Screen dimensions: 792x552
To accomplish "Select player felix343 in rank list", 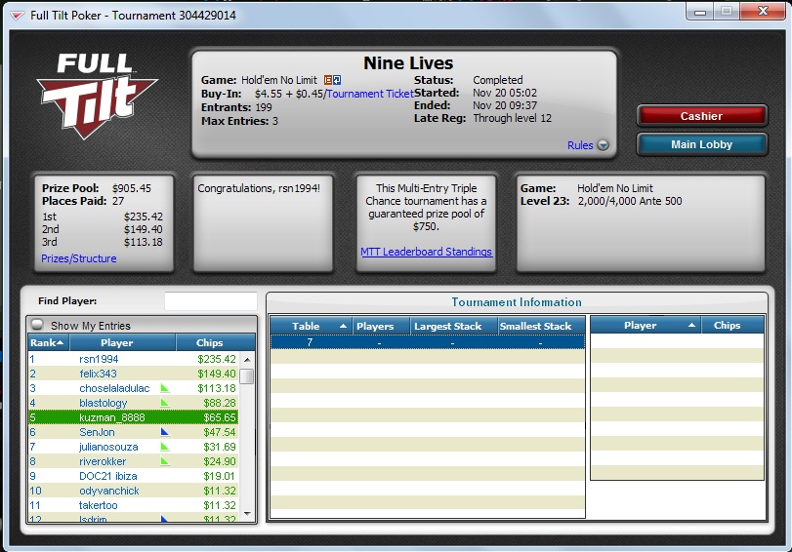I will point(134,374).
